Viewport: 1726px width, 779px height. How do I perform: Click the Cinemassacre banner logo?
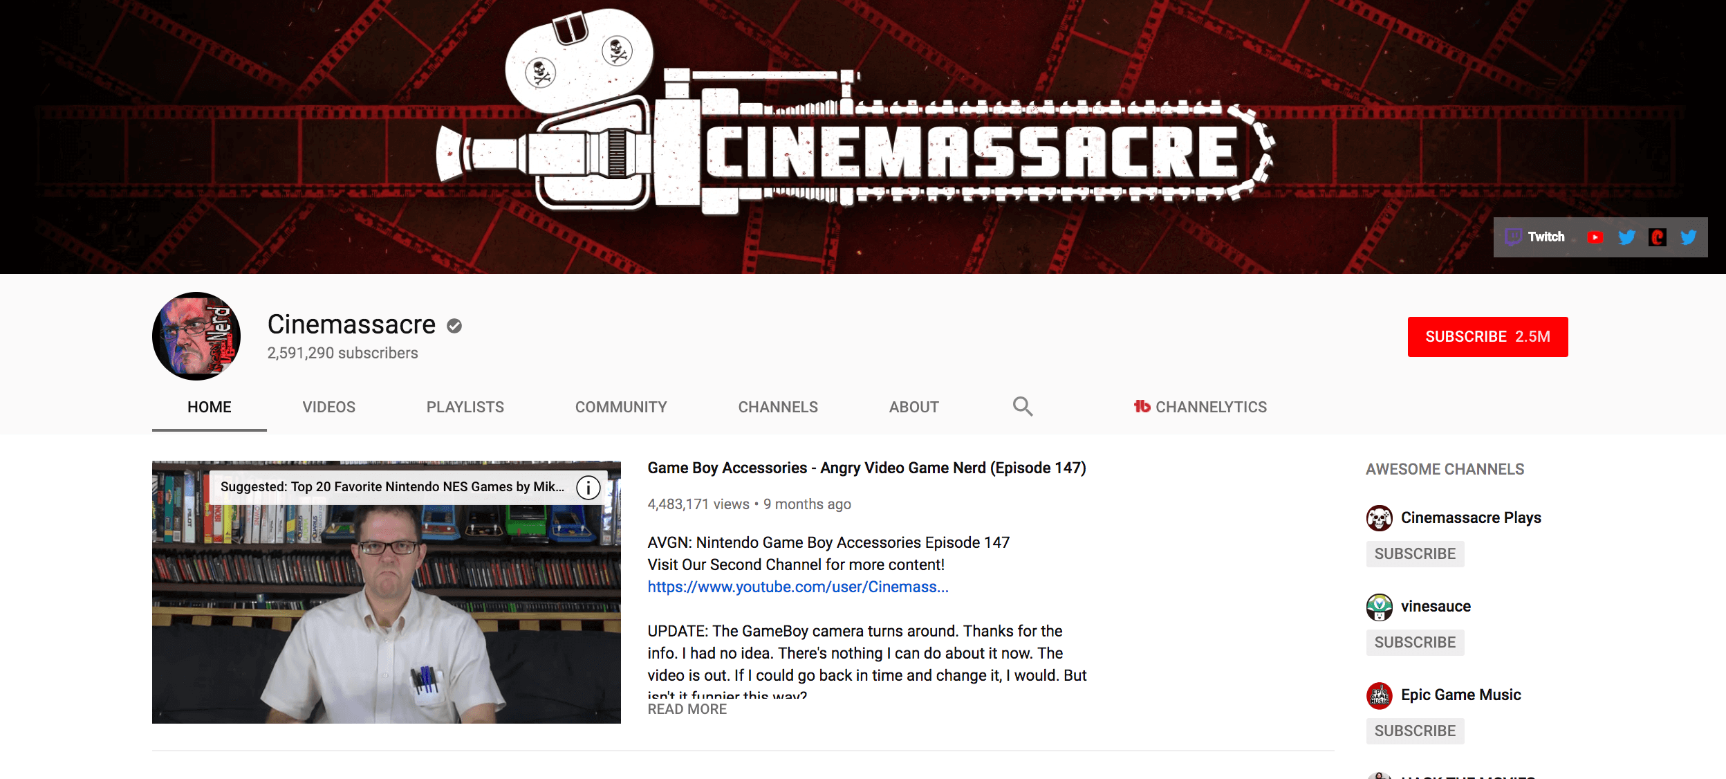[855, 111]
